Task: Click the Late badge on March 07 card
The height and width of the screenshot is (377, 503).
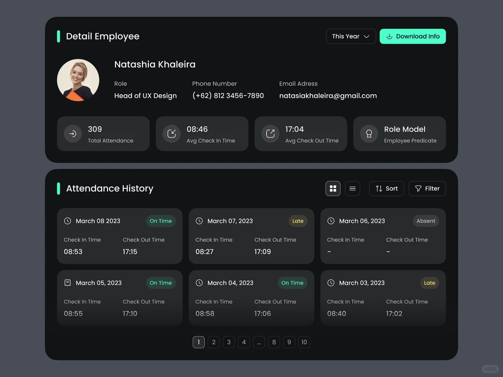Action: [x=298, y=221]
